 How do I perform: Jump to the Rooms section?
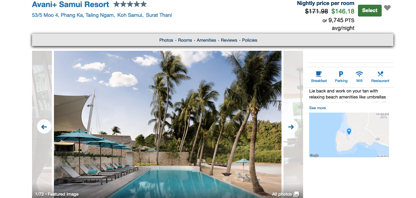[185, 40]
